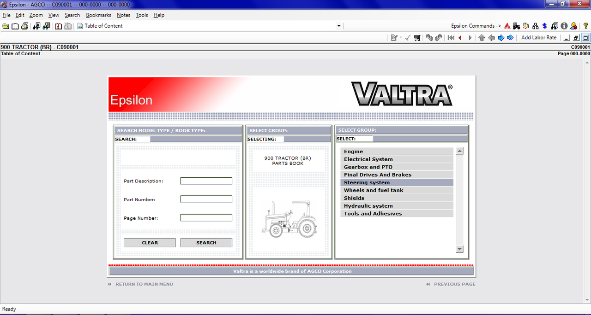Screen dimensions: 591x315
Task: Click the binoculars search icon with # symbol
Action: coord(37,26)
